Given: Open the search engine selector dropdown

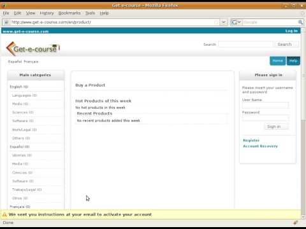Looking at the screenshot, I should (236, 22).
